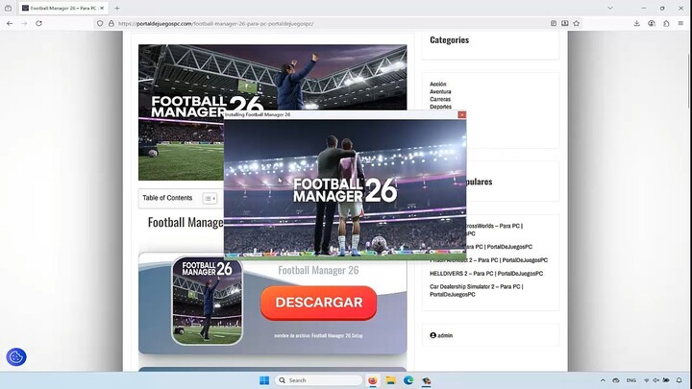The image size is (692, 389).
Task: Select the Football Manager 26 browser tab
Action: coord(62,8)
